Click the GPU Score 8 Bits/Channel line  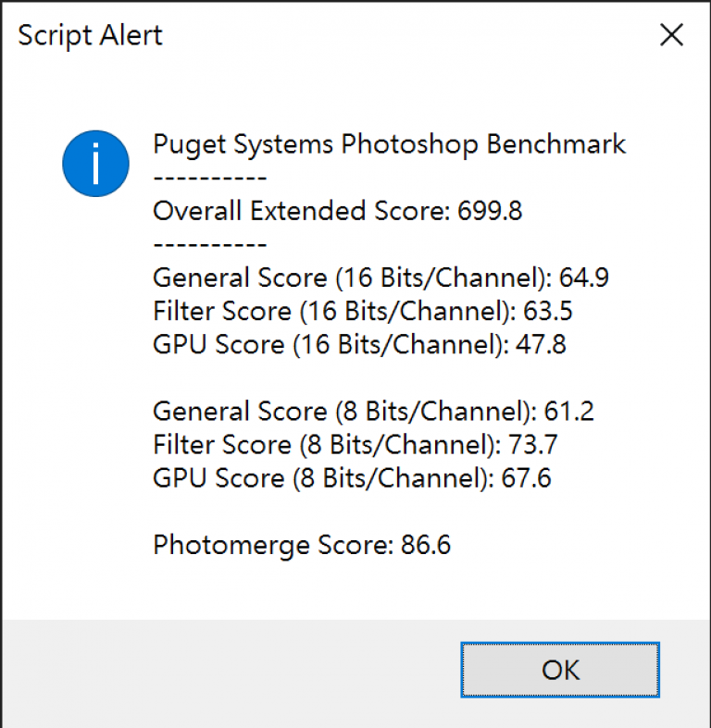click(x=352, y=478)
